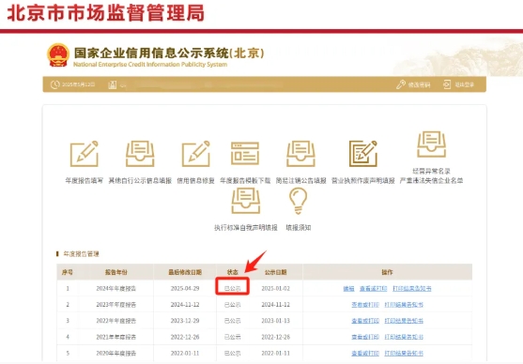523x364 pixels.
Task: Click the 报告年份 column header
Action: pyautogui.click(x=116, y=272)
